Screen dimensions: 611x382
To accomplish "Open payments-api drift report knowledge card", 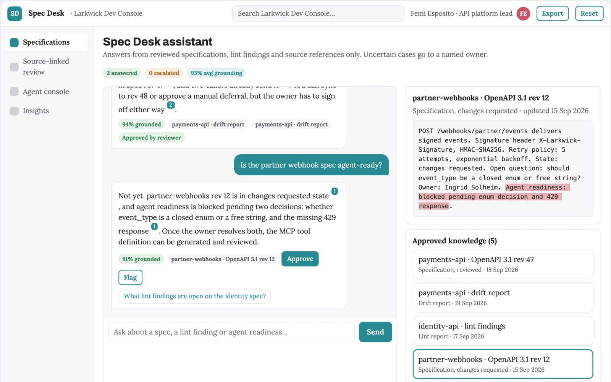I will 503,297.
